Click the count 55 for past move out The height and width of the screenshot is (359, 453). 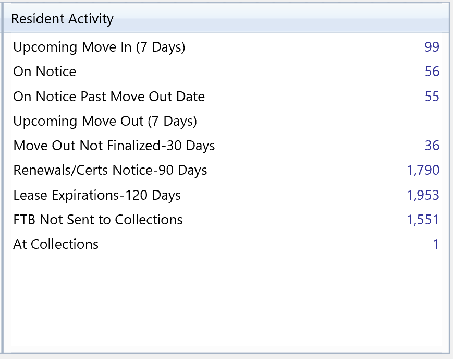pos(432,97)
